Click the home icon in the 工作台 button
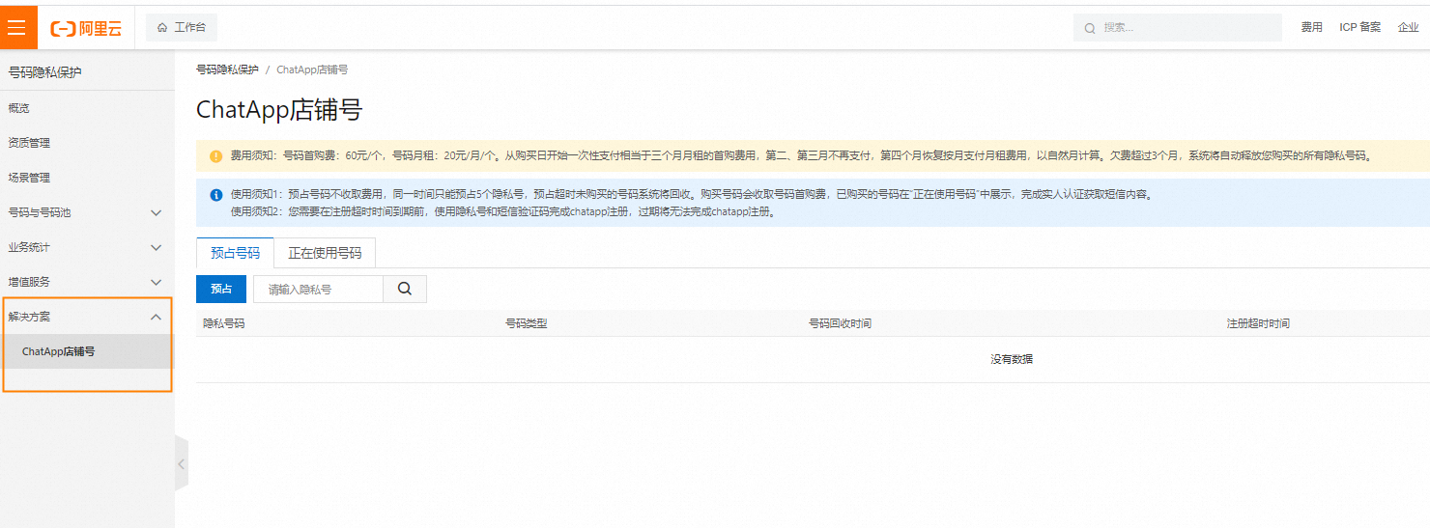 click(x=162, y=27)
